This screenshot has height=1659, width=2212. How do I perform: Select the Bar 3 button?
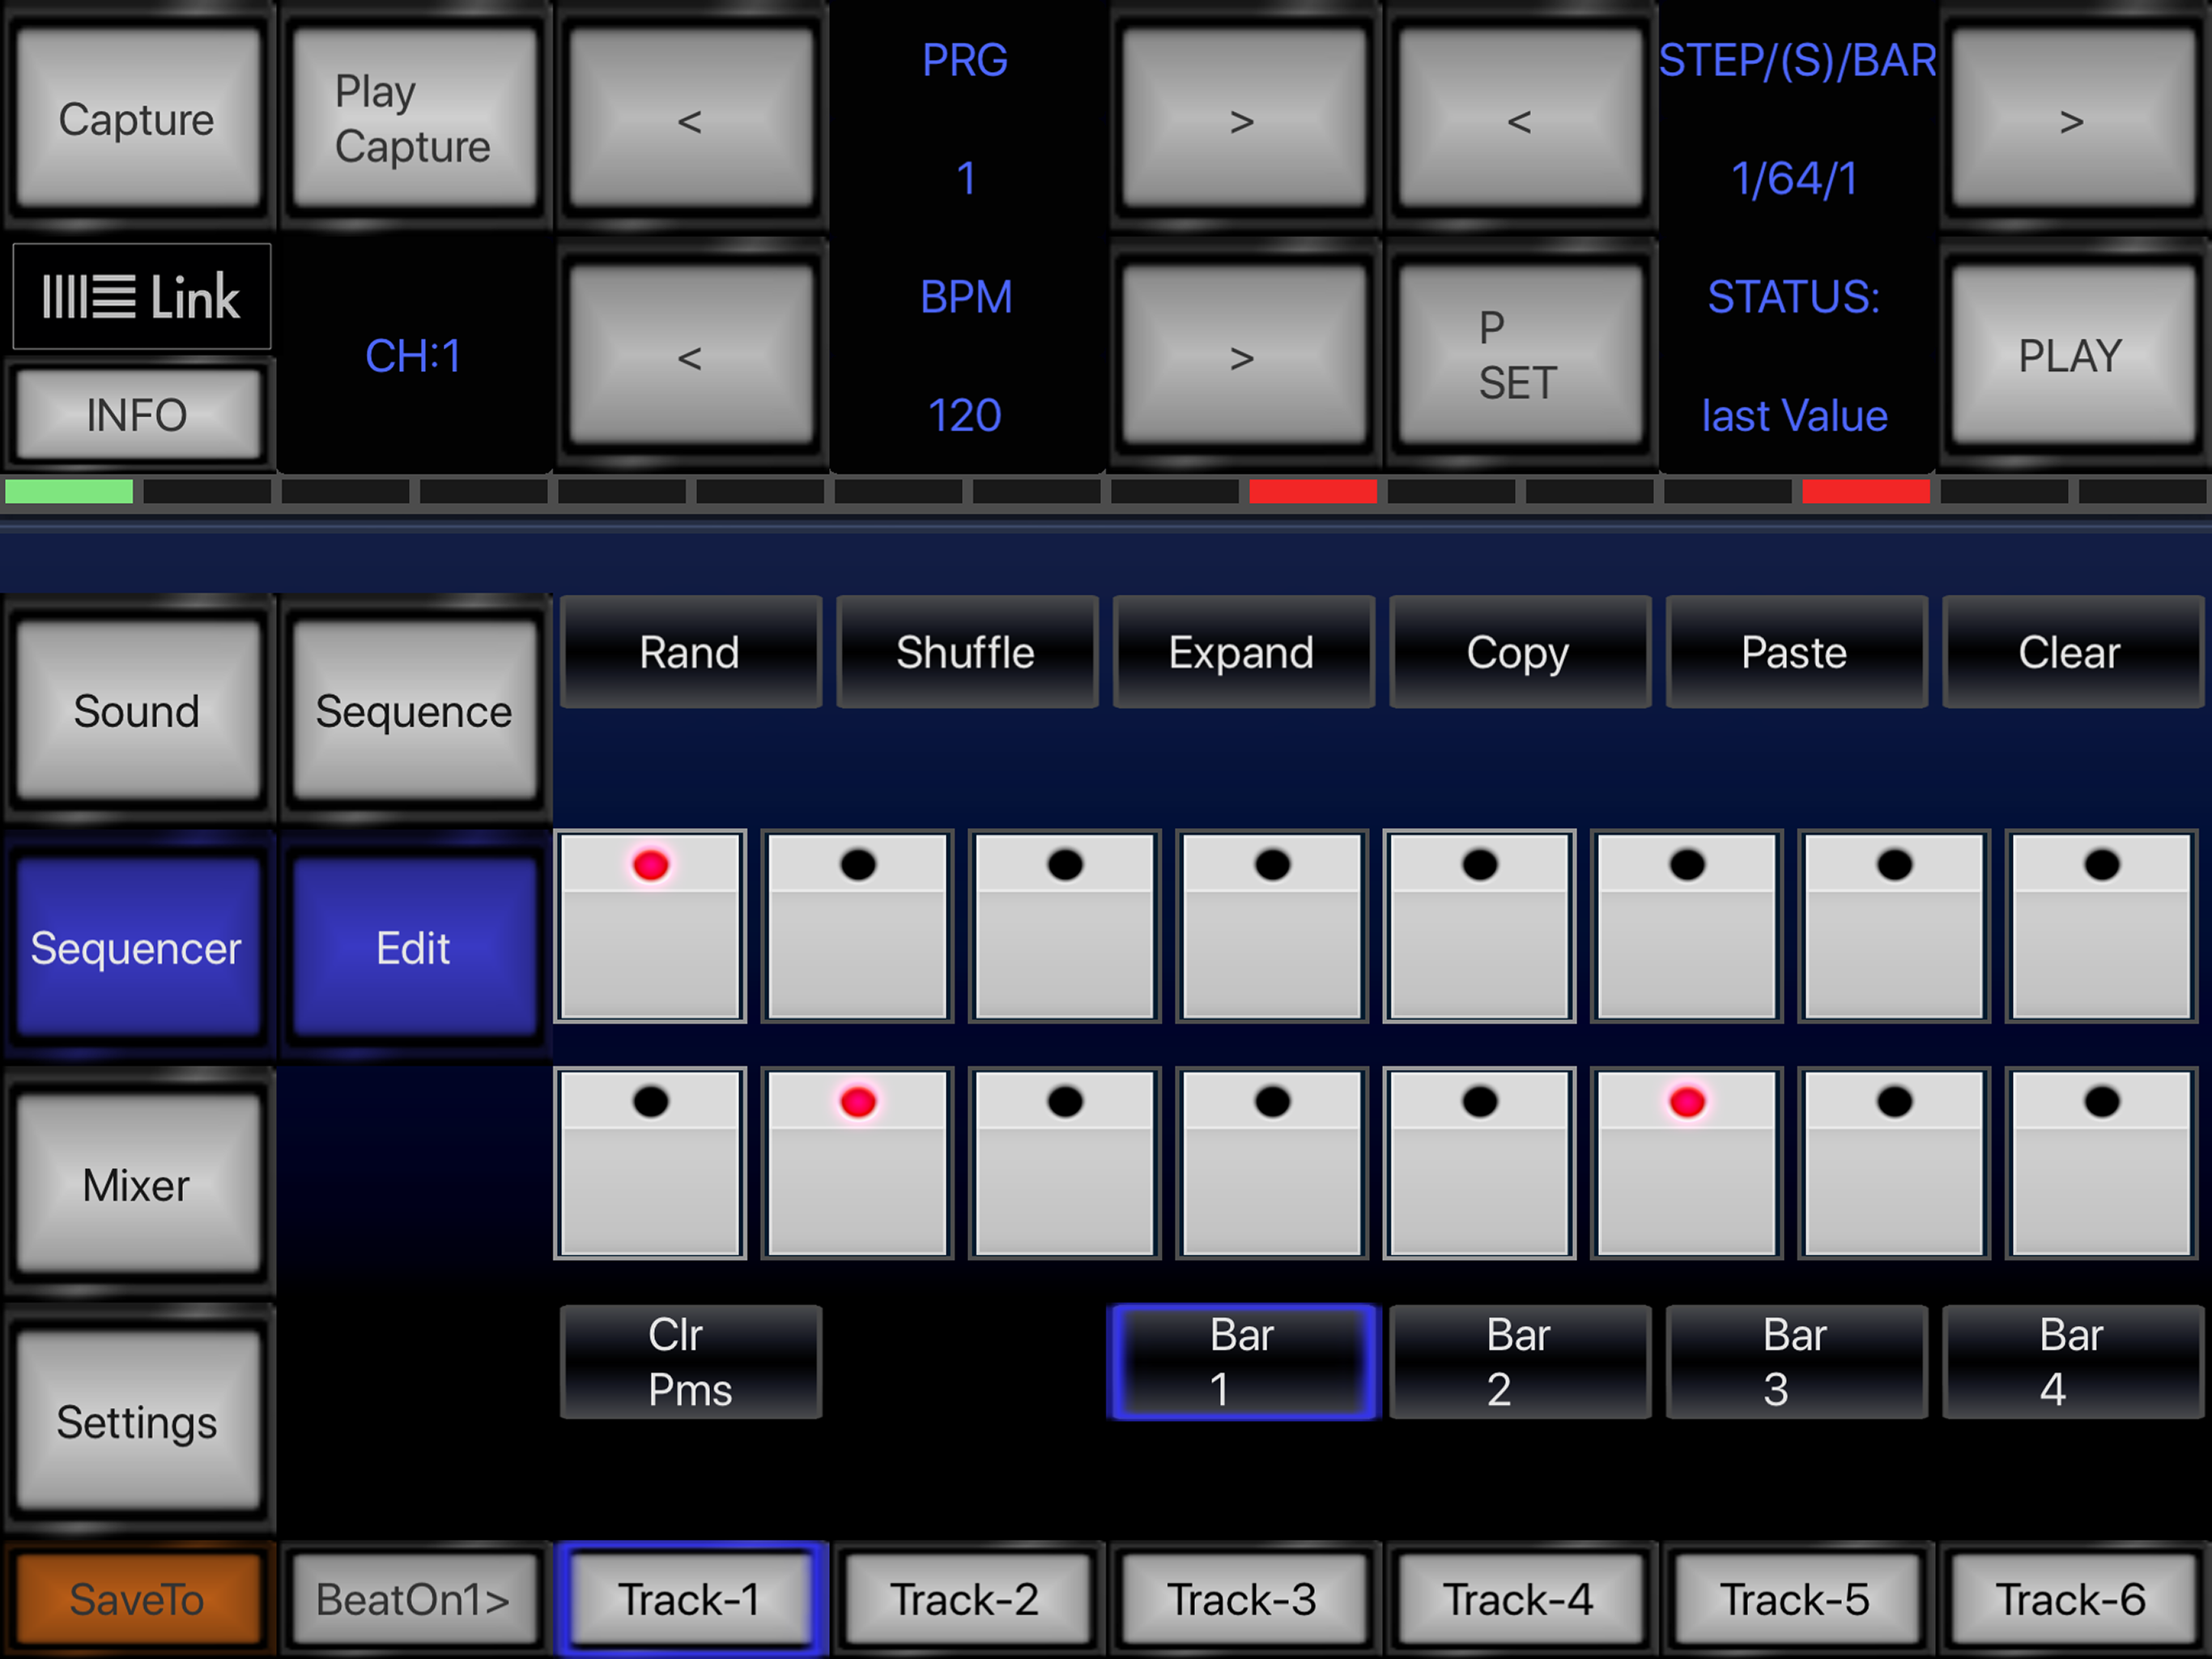(1795, 1362)
